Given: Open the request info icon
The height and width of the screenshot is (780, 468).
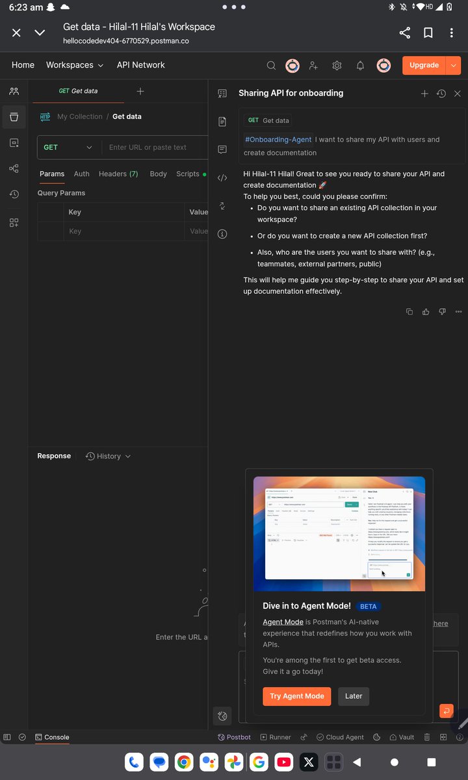Looking at the screenshot, I should (222, 233).
